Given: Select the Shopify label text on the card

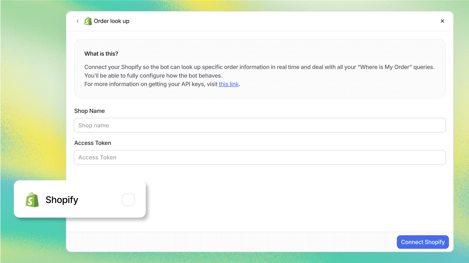Looking at the screenshot, I should click(61, 200).
